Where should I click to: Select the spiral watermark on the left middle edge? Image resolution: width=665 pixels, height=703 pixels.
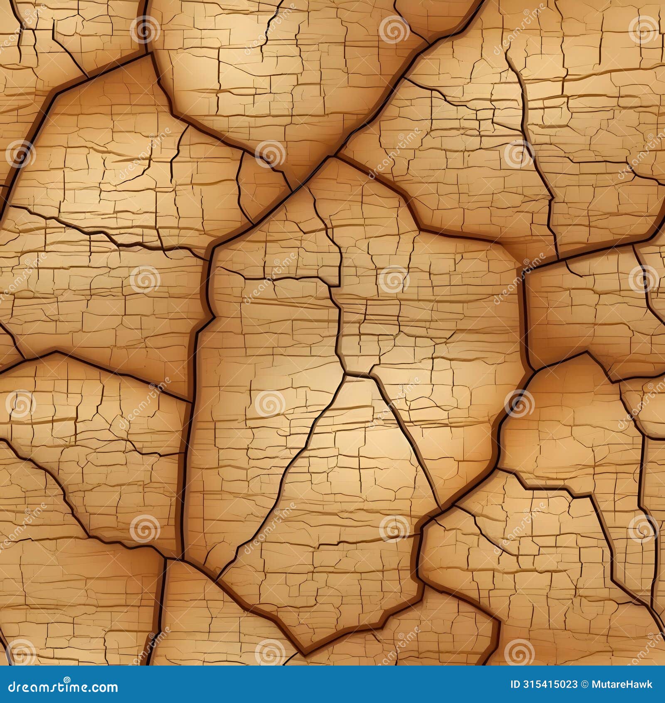[x=20, y=403]
